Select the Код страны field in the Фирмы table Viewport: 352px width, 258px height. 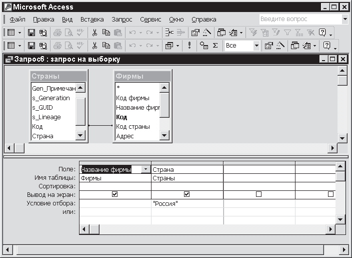click(x=132, y=127)
